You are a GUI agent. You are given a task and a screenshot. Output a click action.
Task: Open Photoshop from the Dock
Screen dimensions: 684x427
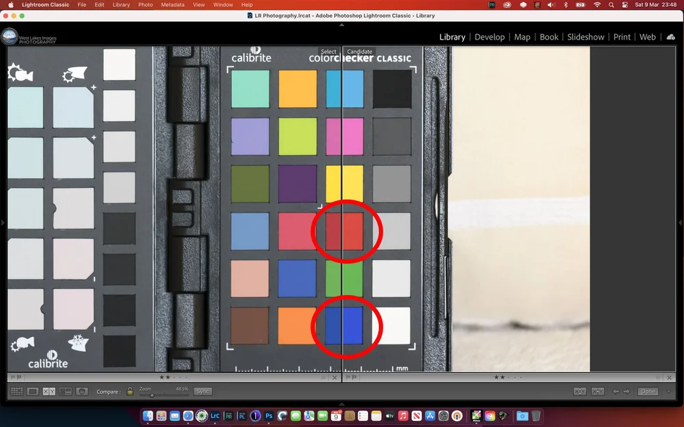tap(269, 415)
